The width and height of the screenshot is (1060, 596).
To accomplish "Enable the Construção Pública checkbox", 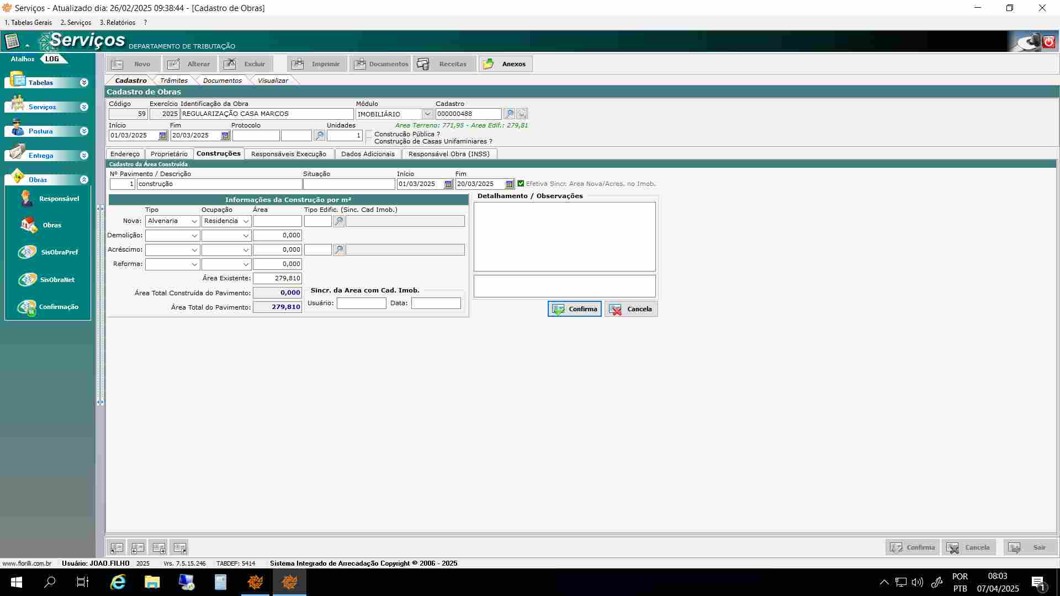I will (369, 134).
